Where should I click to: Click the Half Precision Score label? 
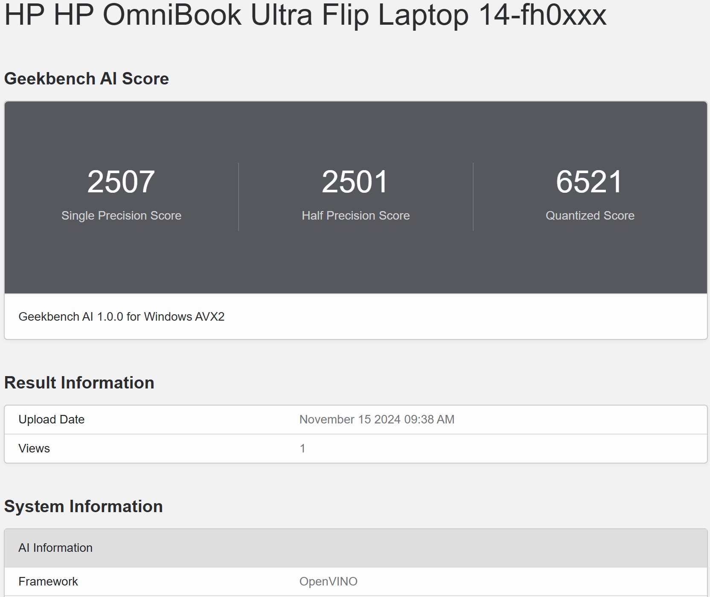(355, 216)
